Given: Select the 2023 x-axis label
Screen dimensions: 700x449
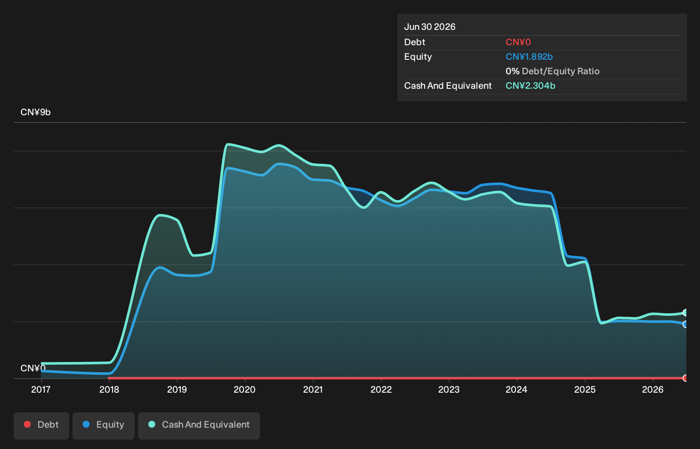Looking at the screenshot, I should point(449,390).
